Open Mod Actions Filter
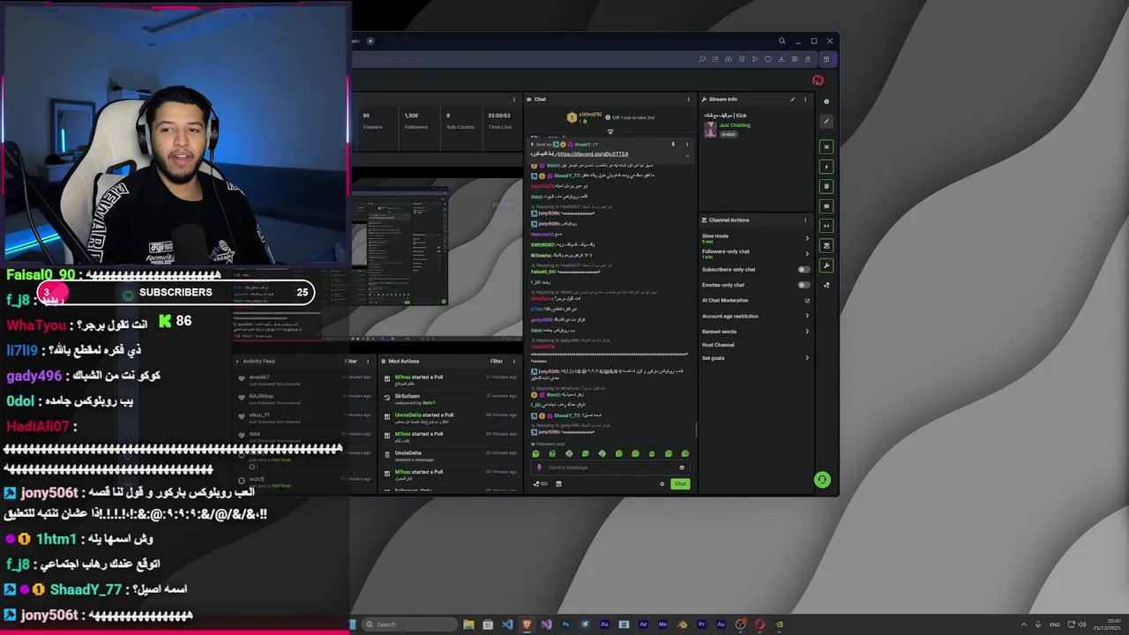 497,361
